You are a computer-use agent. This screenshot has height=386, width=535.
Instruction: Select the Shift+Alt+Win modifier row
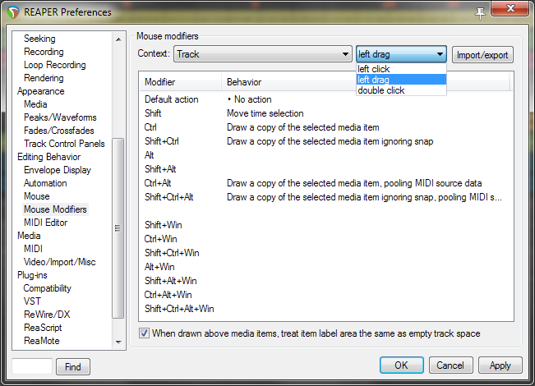[x=325, y=281]
